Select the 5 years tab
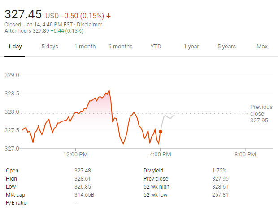 (x=226, y=47)
